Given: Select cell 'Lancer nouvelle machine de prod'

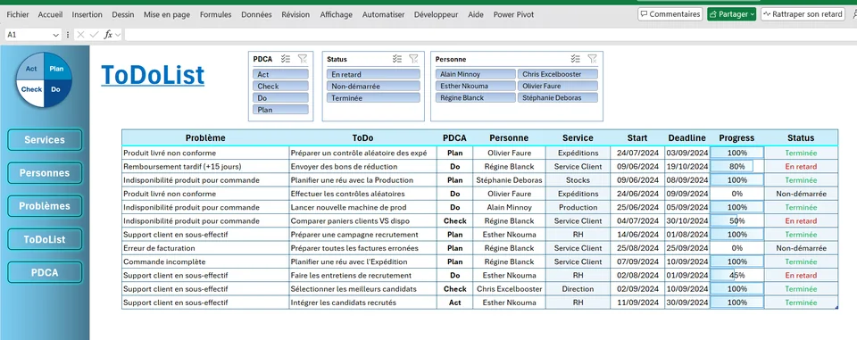Looking at the screenshot, I should pyautogui.click(x=363, y=207).
